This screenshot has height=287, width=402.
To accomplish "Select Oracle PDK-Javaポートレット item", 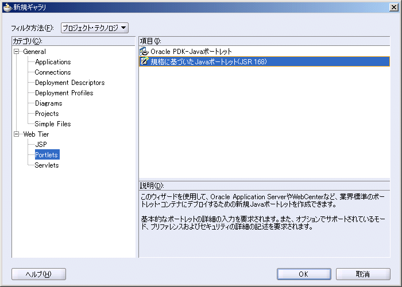I will 264,52.
